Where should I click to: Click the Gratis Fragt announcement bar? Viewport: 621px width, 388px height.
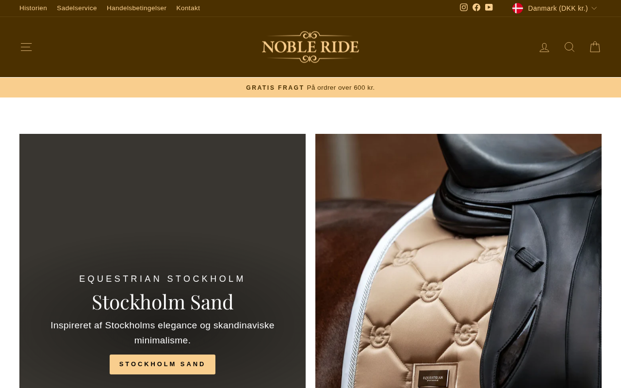click(310, 88)
